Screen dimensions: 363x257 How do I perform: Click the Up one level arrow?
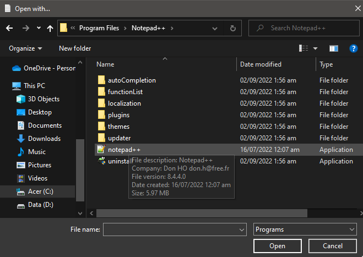click(x=50, y=28)
